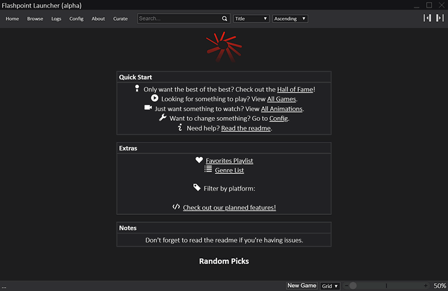448x291 pixels.
Task: Open the Logs tab
Action: (57, 18)
